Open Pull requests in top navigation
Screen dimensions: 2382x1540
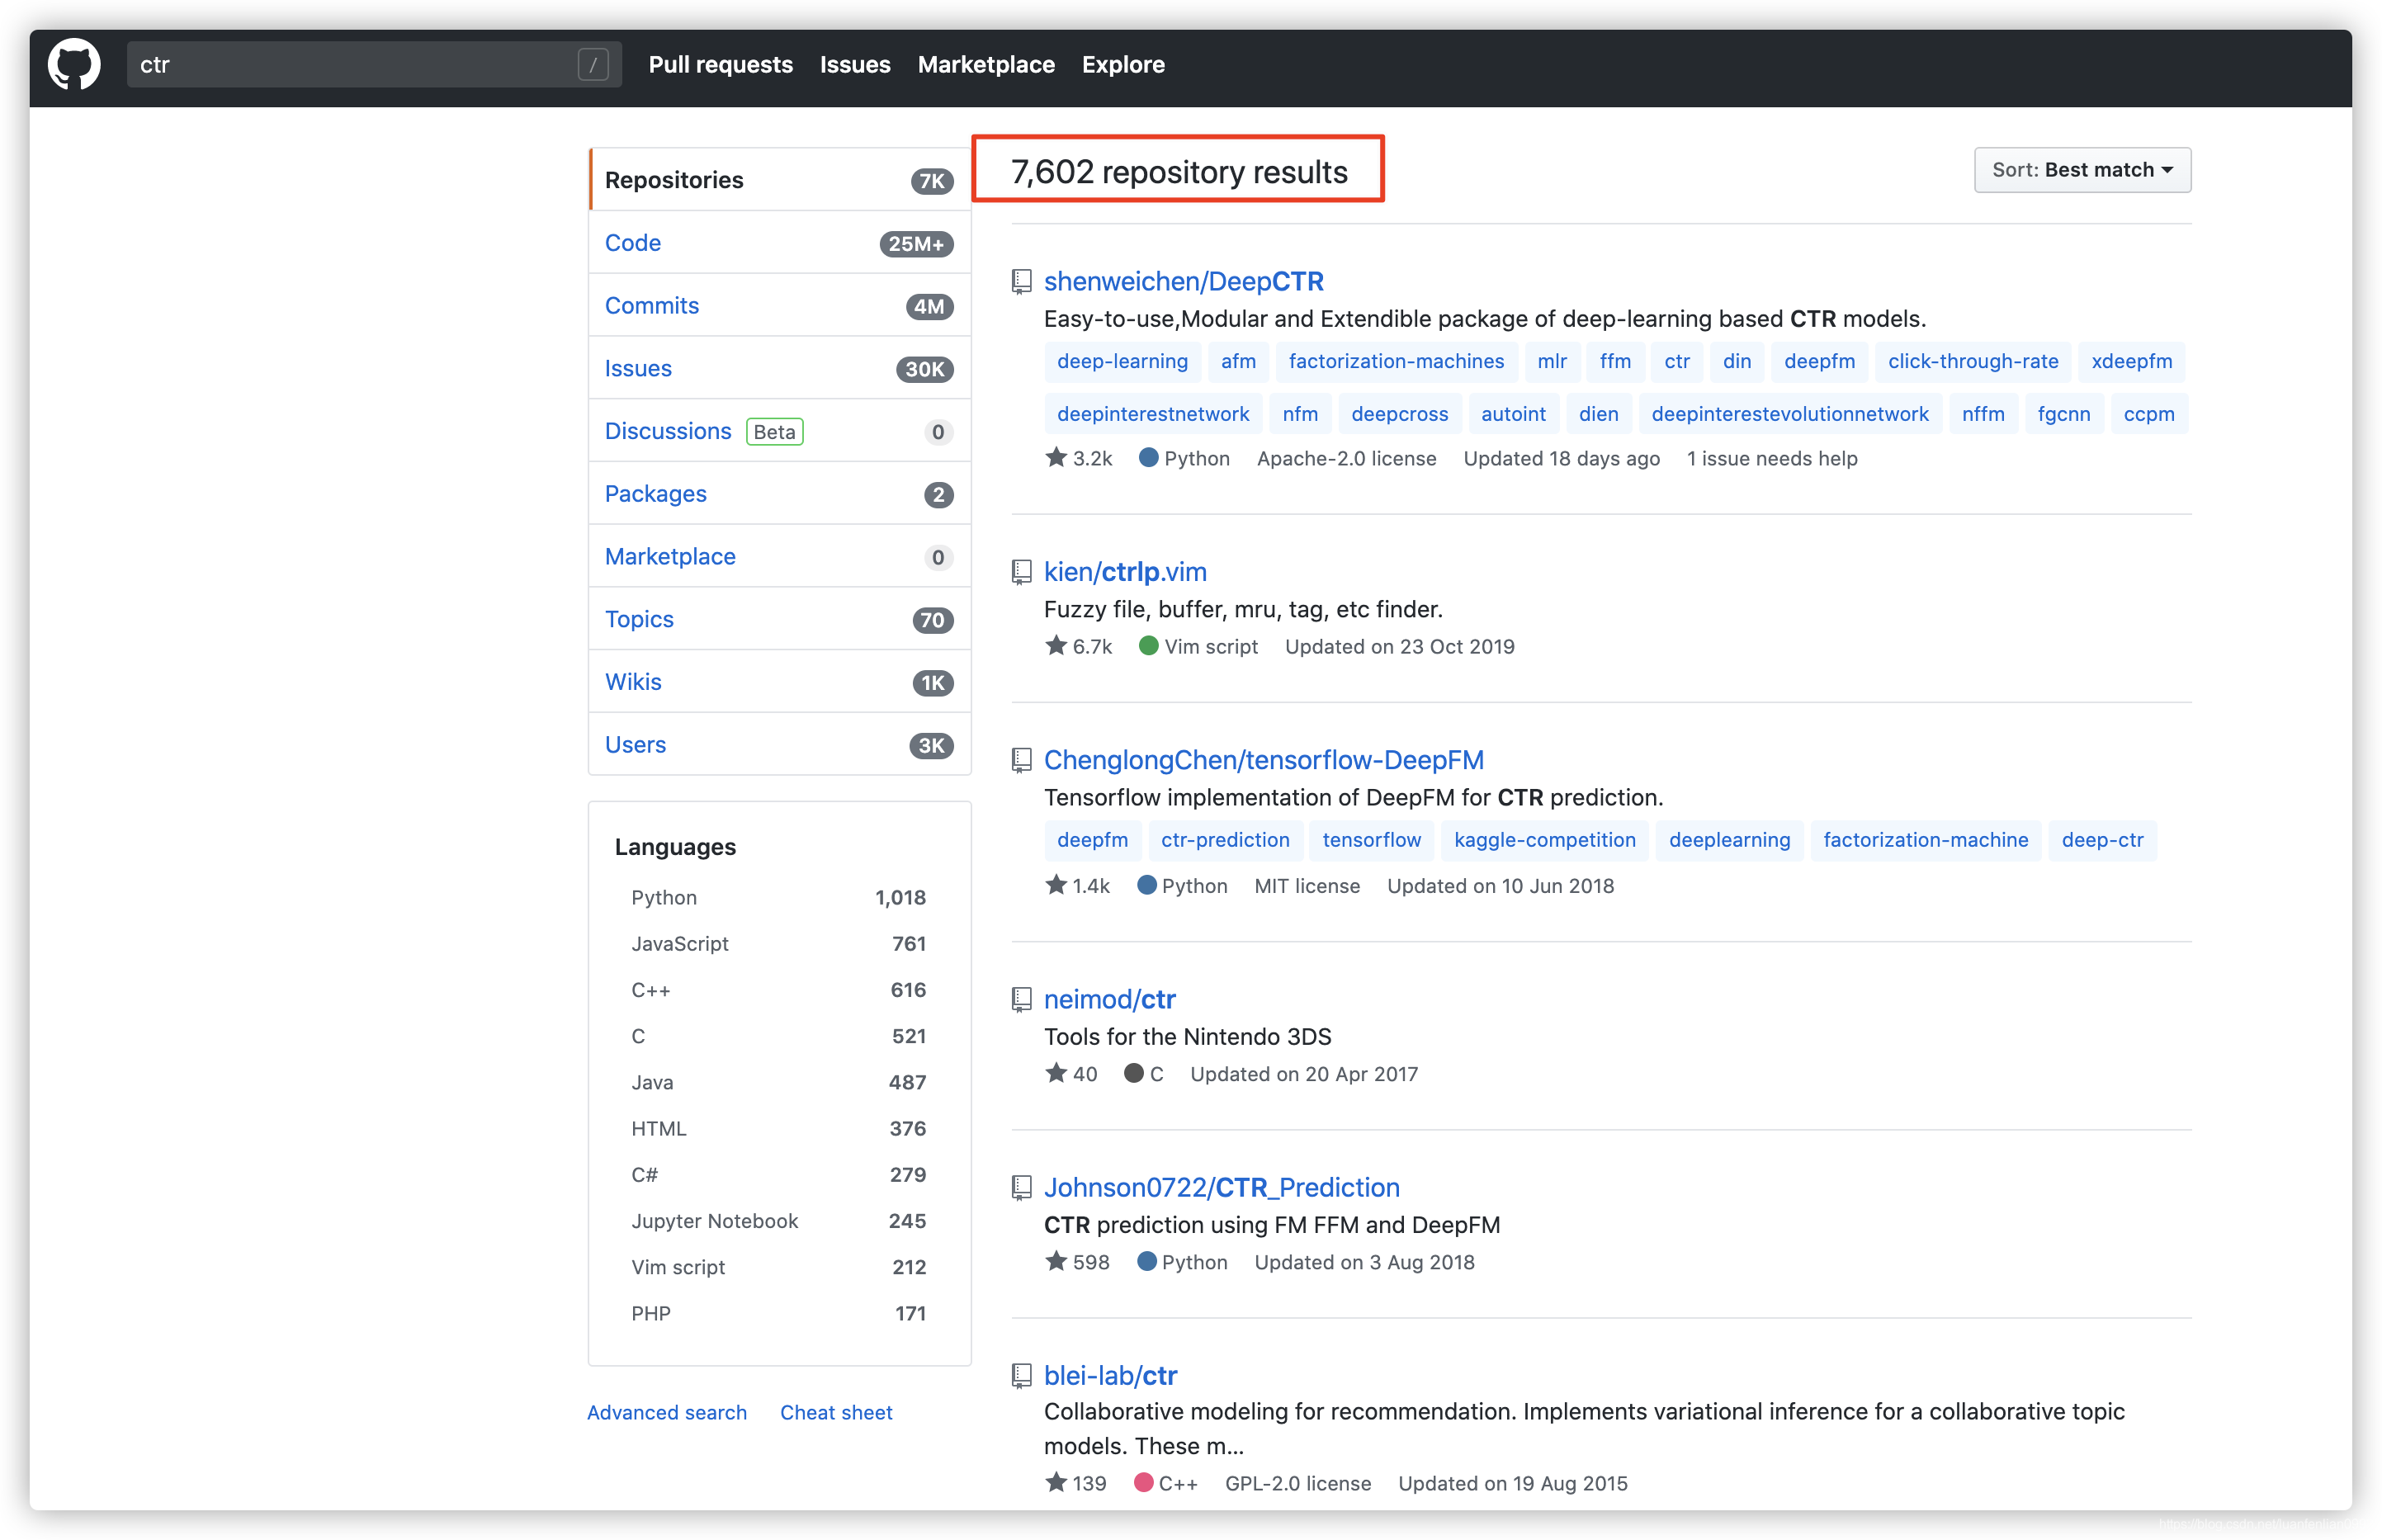[x=721, y=65]
